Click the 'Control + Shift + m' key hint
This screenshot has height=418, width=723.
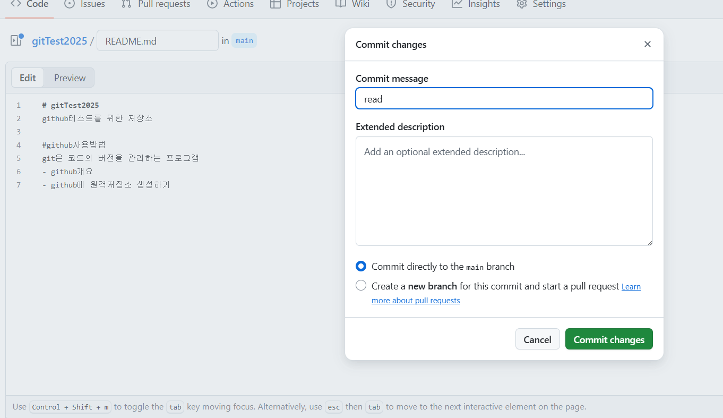(70, 407)
